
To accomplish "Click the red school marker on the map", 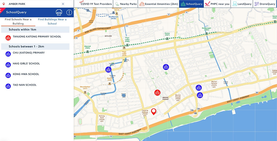I will tap(157, 93).
